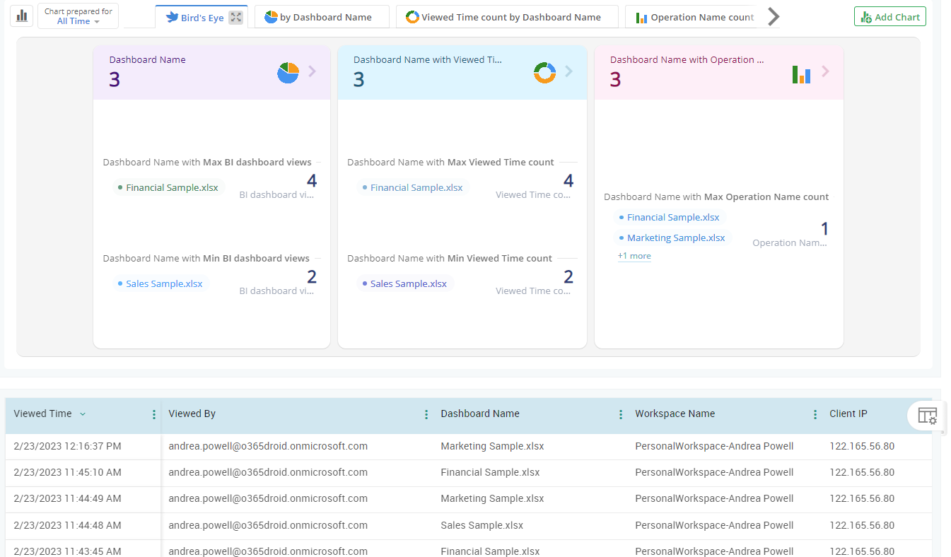This screenshot has height=557, width=951.
Task: Click the three-dot menu on Viewed By column
Action: 426,415
